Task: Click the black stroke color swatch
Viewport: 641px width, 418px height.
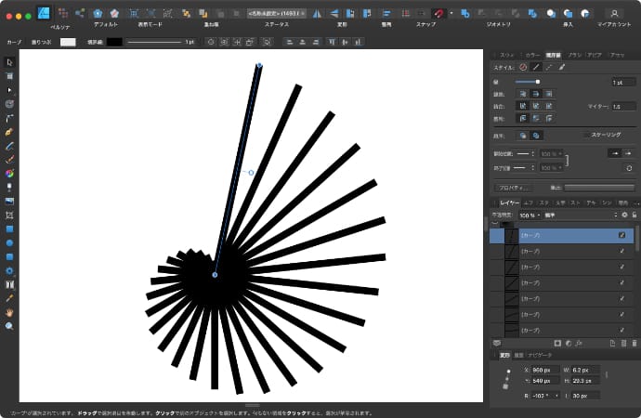Action: pos(114,42)
